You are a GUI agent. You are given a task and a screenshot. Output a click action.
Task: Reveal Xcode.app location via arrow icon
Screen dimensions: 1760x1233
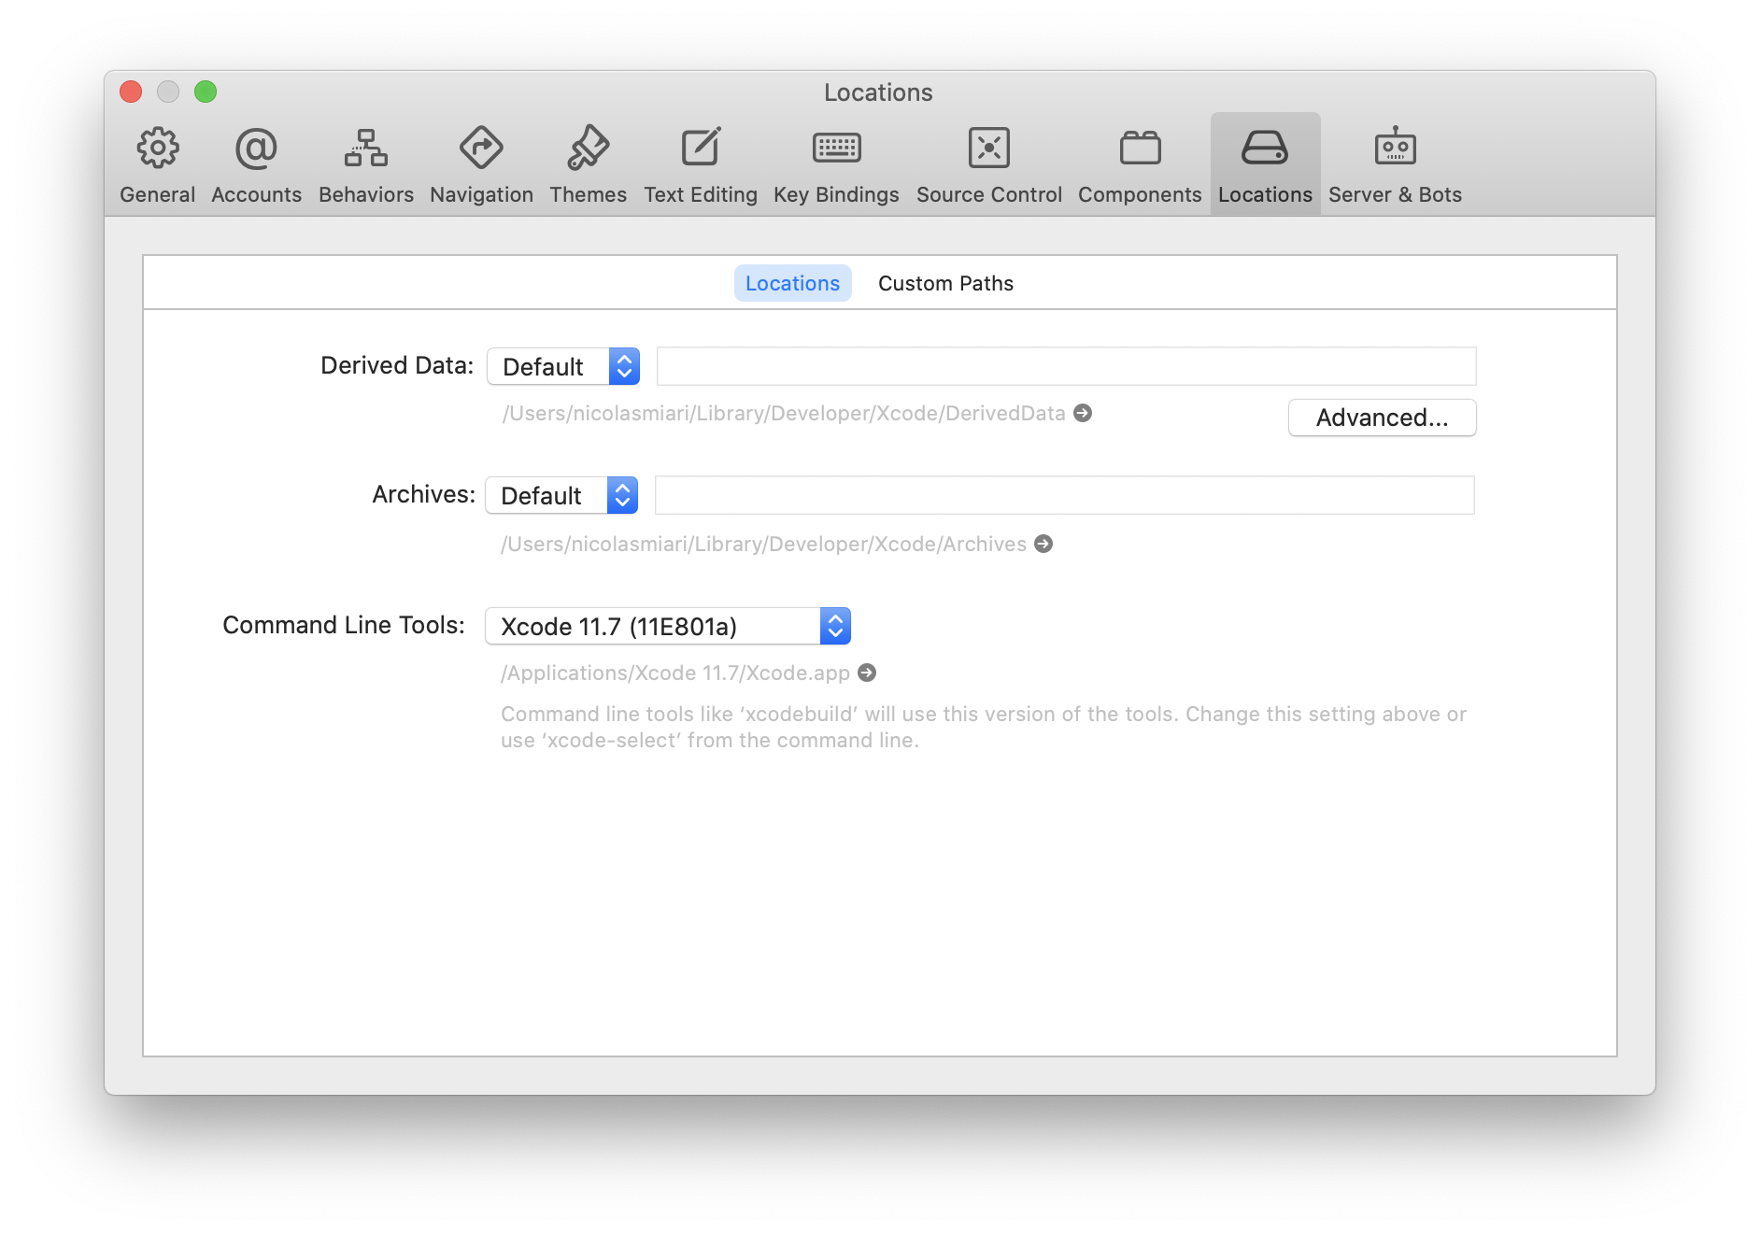[867, 673]
